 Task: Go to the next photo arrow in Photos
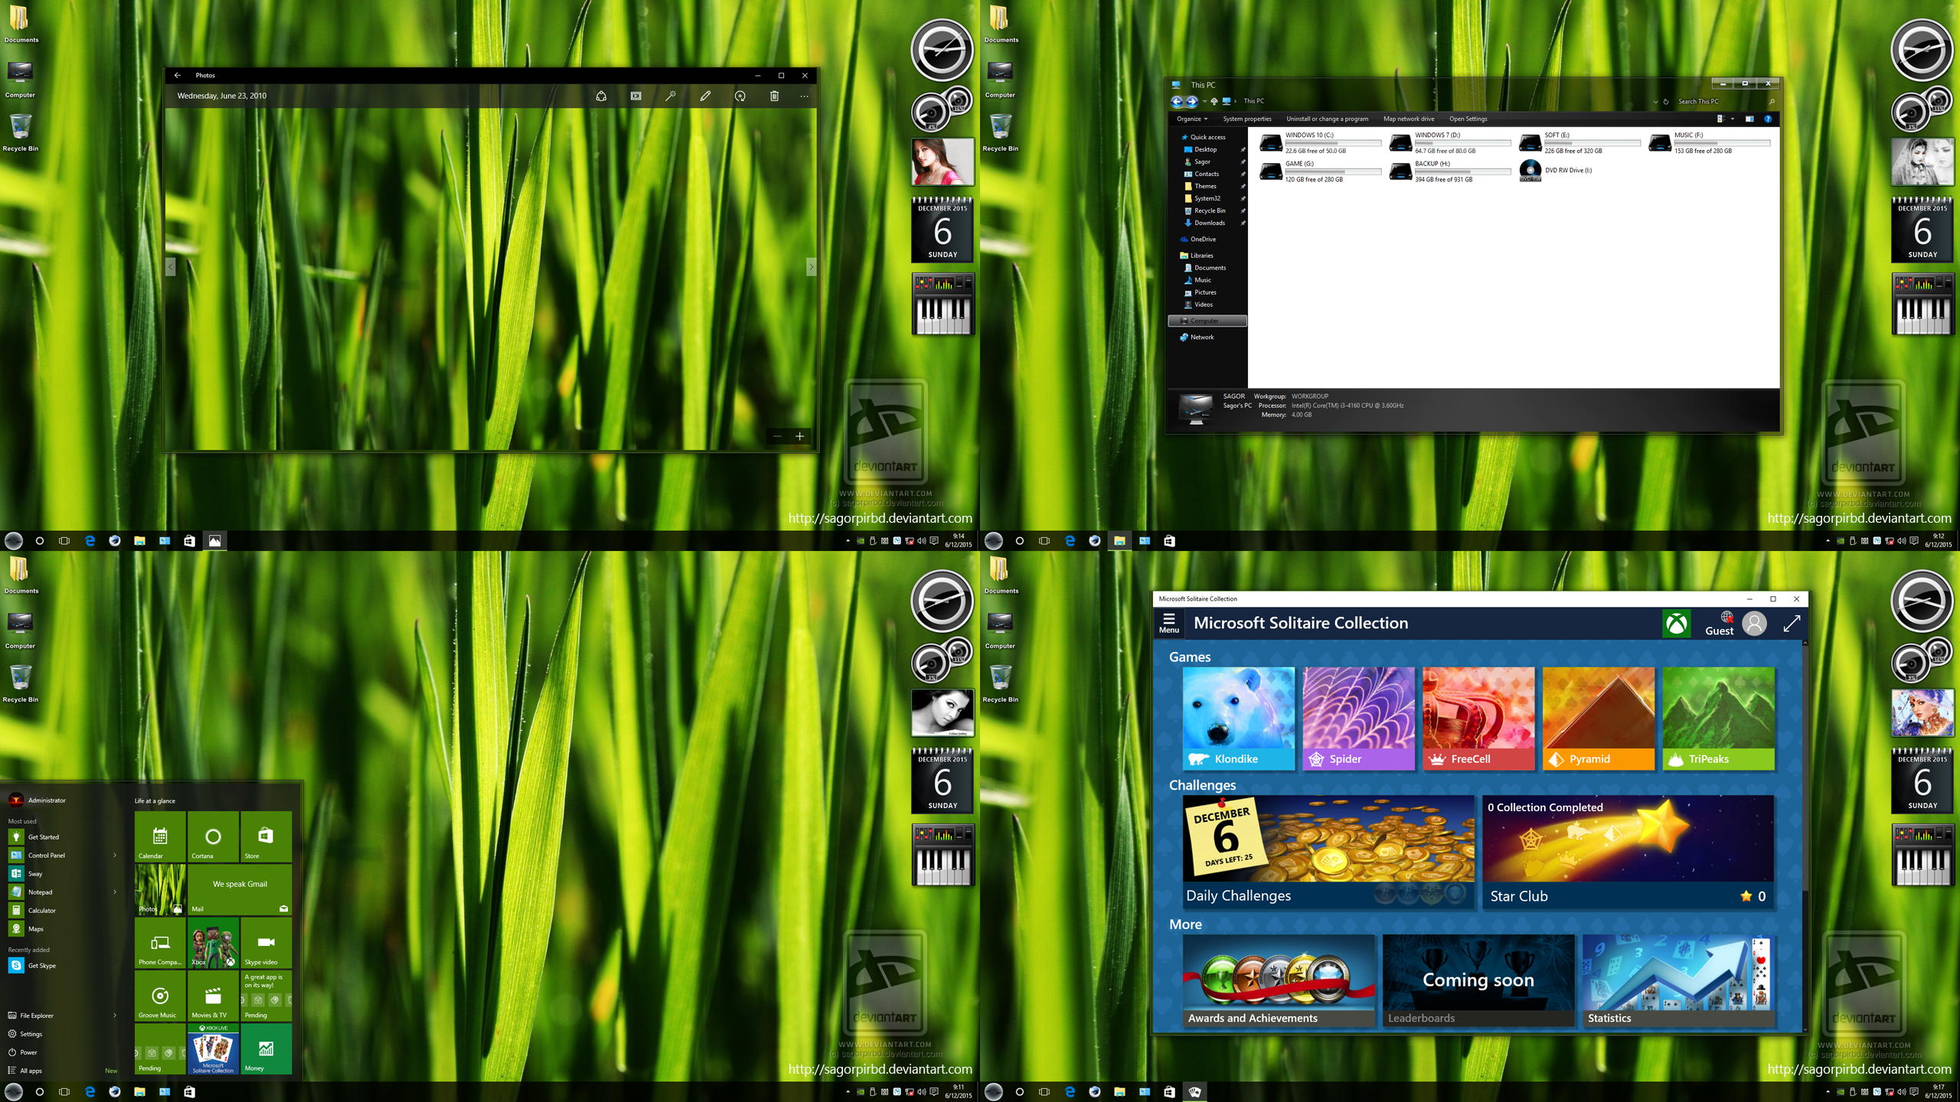click(x=811, y=266)
